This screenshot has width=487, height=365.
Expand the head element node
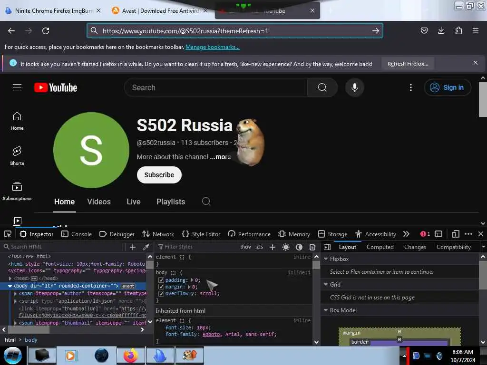click(10, 278)
